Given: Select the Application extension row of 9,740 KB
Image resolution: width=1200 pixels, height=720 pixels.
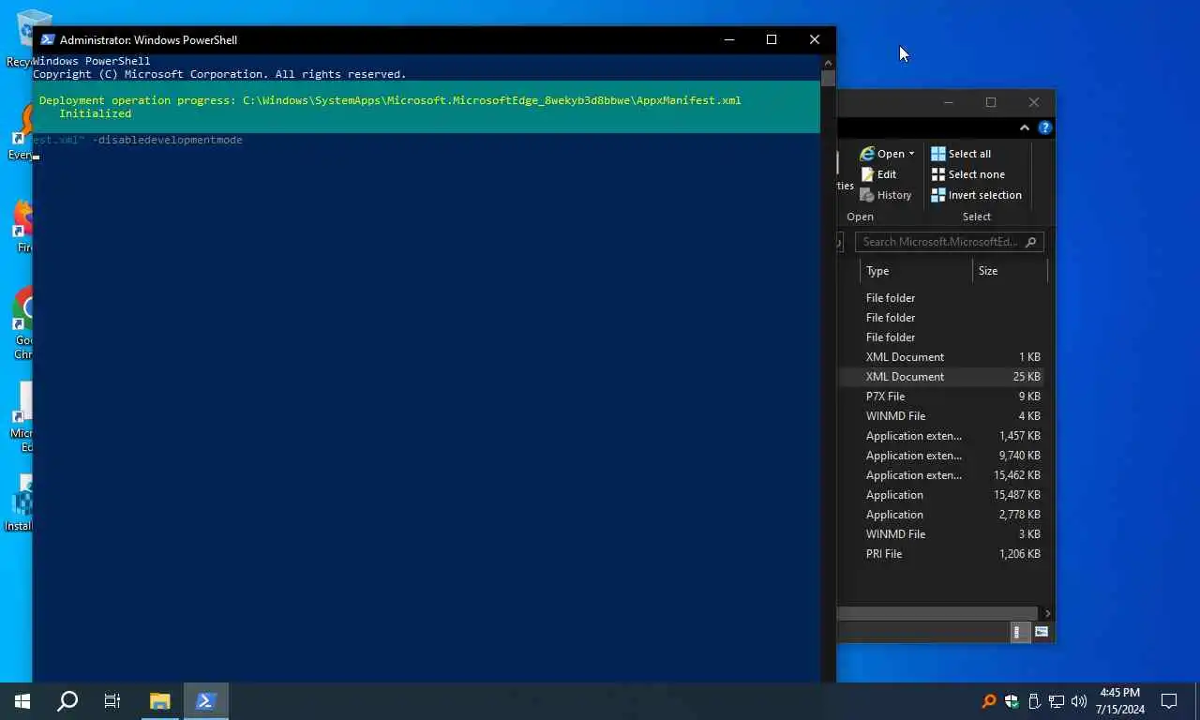Looking at the screenshot, I should pos(942,456).
